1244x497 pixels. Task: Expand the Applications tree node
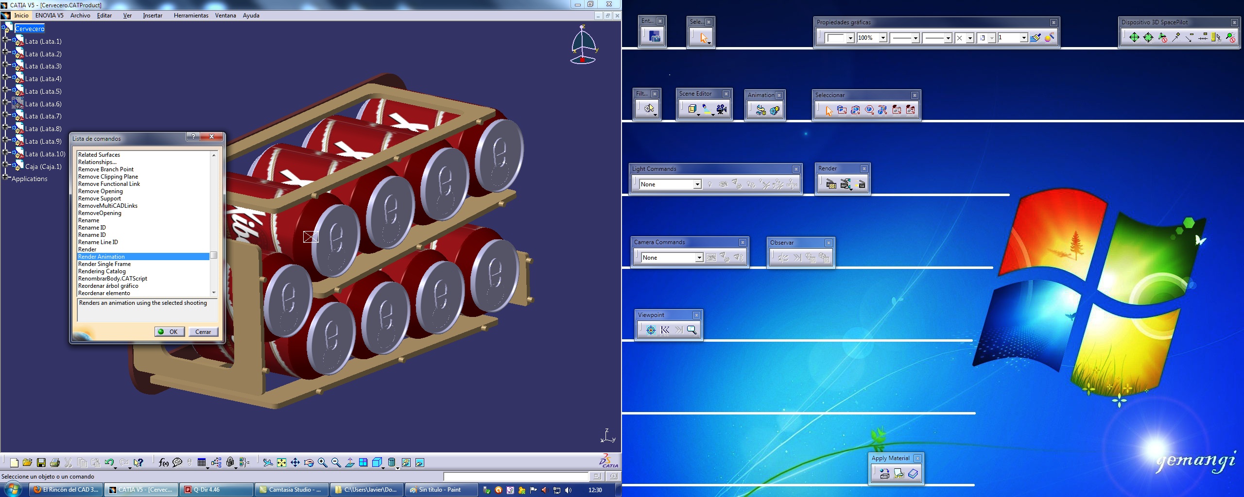coord(5,177)
